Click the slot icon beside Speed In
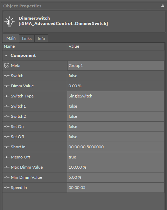Image resolution: width=167 pixels, height=210 pixels. tap(7, 188)
